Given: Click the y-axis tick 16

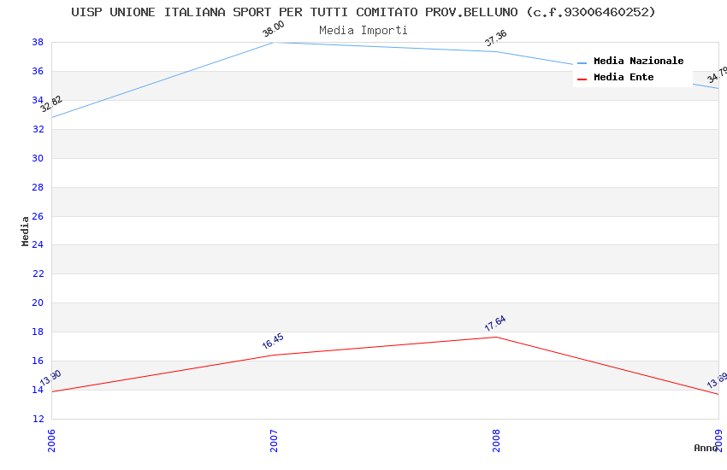Looking at the screenshot, I should click(x=38, y=361).
